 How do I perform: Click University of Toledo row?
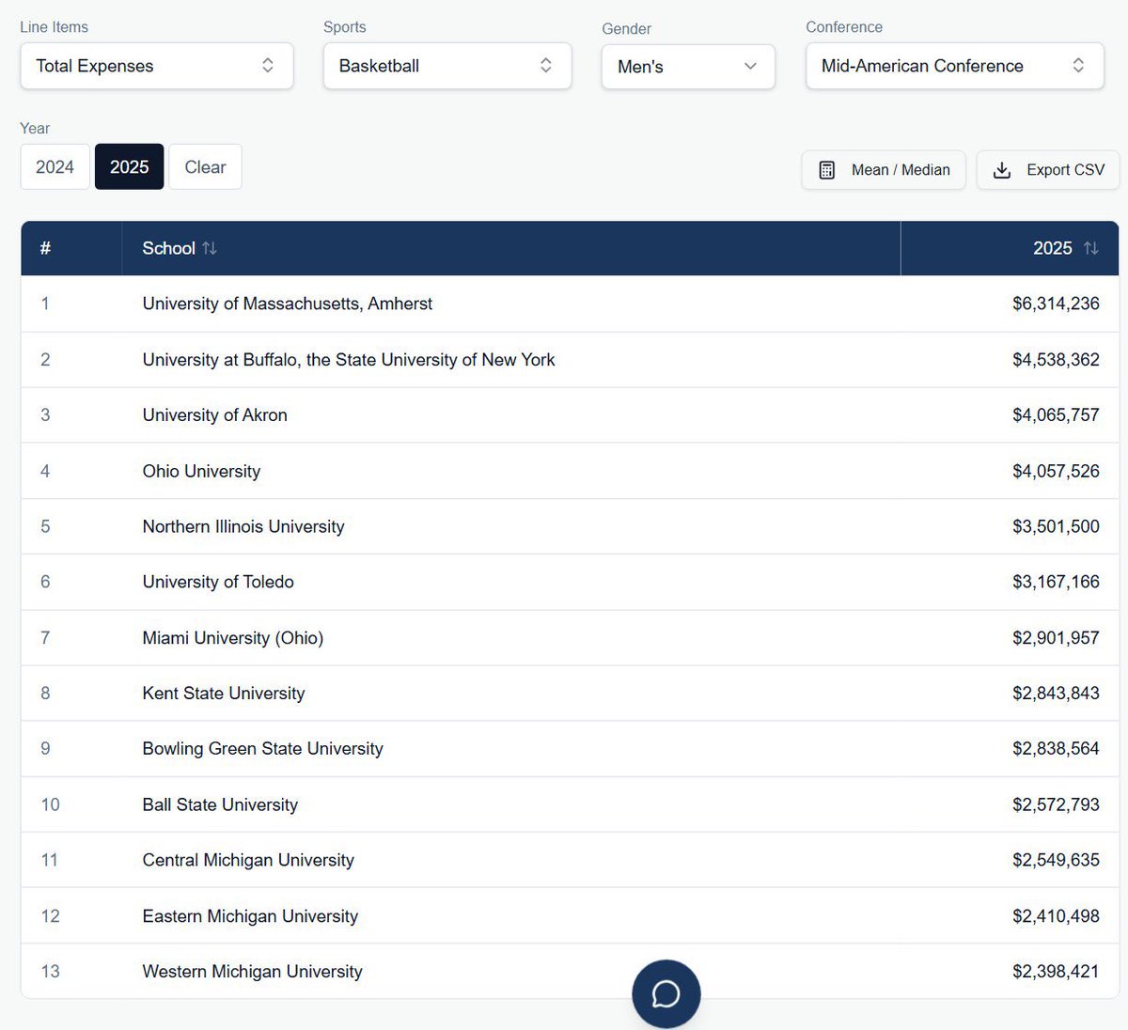tap(570, 582)
